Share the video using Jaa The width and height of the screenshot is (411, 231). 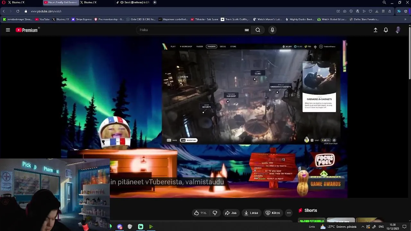click(x=231, y=213)
